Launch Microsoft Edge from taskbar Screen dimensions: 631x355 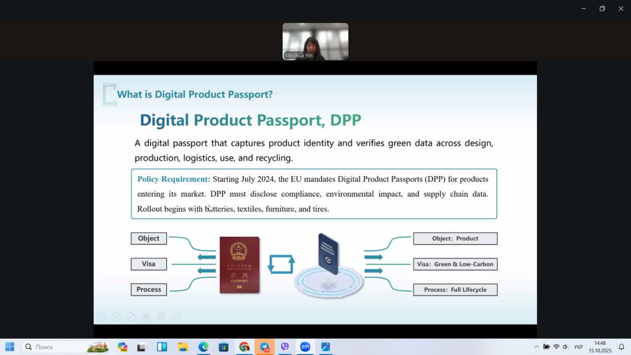coord(203,347)
